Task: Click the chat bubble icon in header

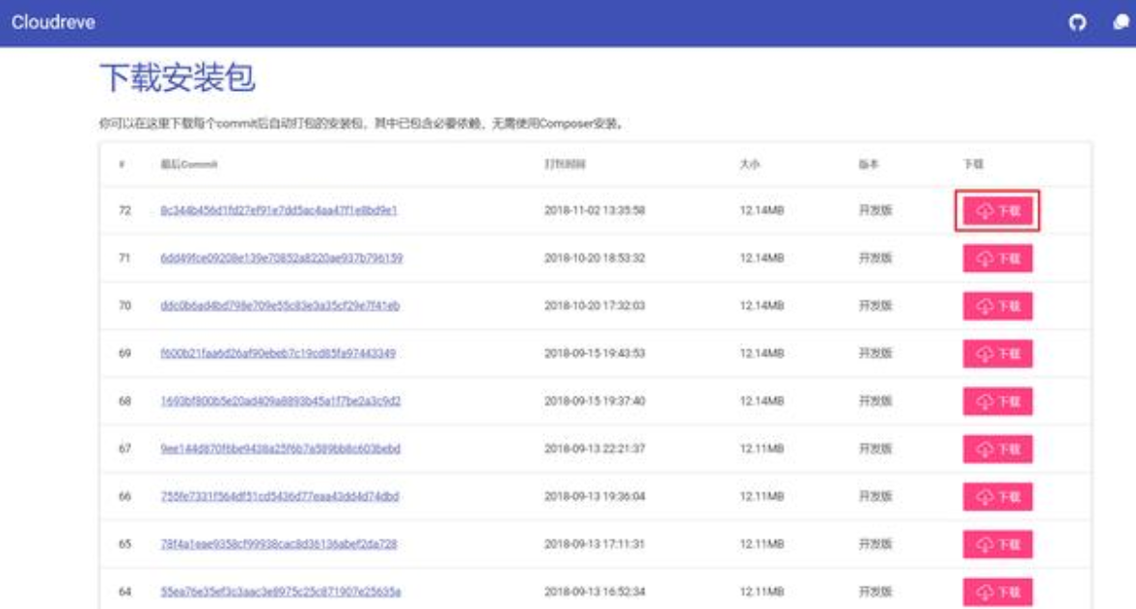Action: point(1121,22)
